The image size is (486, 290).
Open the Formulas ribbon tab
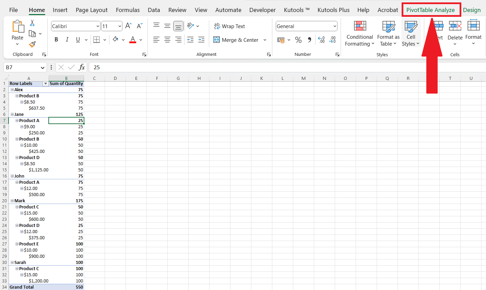(x=128, y=10)
